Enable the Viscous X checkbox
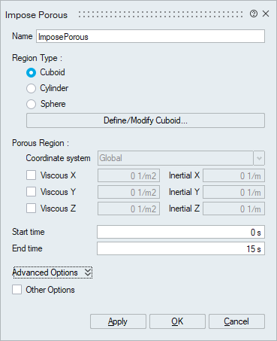 (31, 175)
